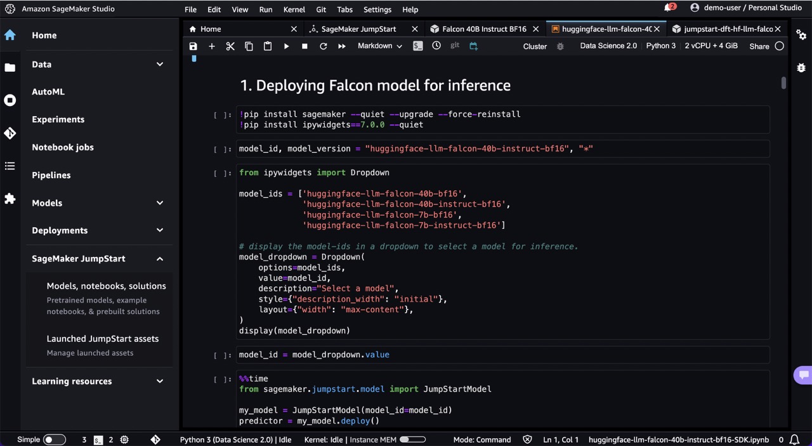Click the git button in notebook toolbar
The height and width of the screenshot is (446, 812).
(455, 46)
